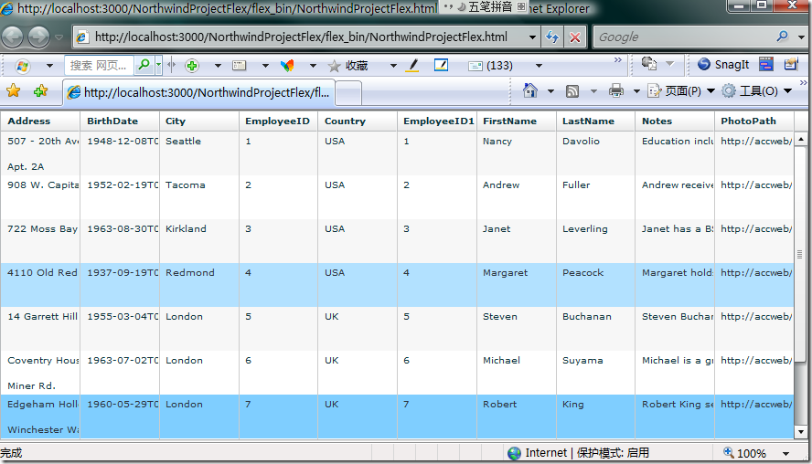The image size is (812, 464).
Task: Select the Kirkland City cell
Action: (x=198, y=241)
